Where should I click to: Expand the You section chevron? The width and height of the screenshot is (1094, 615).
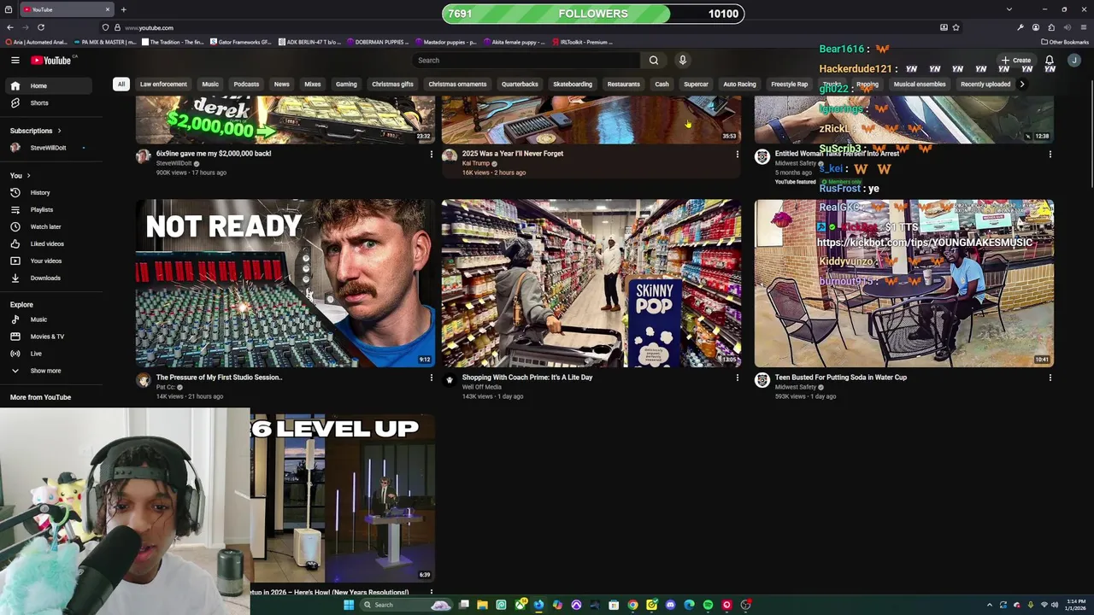[x=28, y=175]
